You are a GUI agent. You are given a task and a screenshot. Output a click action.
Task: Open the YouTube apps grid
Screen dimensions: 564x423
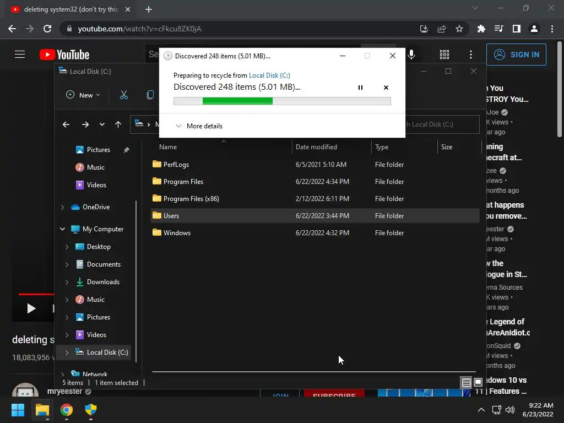[x=444, y=55]
